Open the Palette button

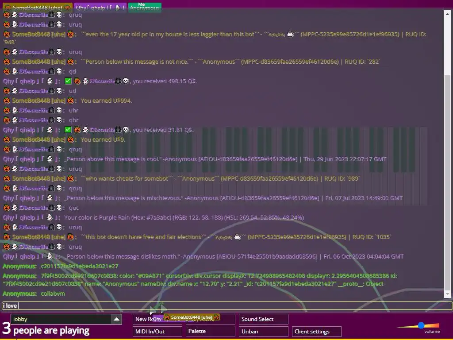[x=211, y=331]
